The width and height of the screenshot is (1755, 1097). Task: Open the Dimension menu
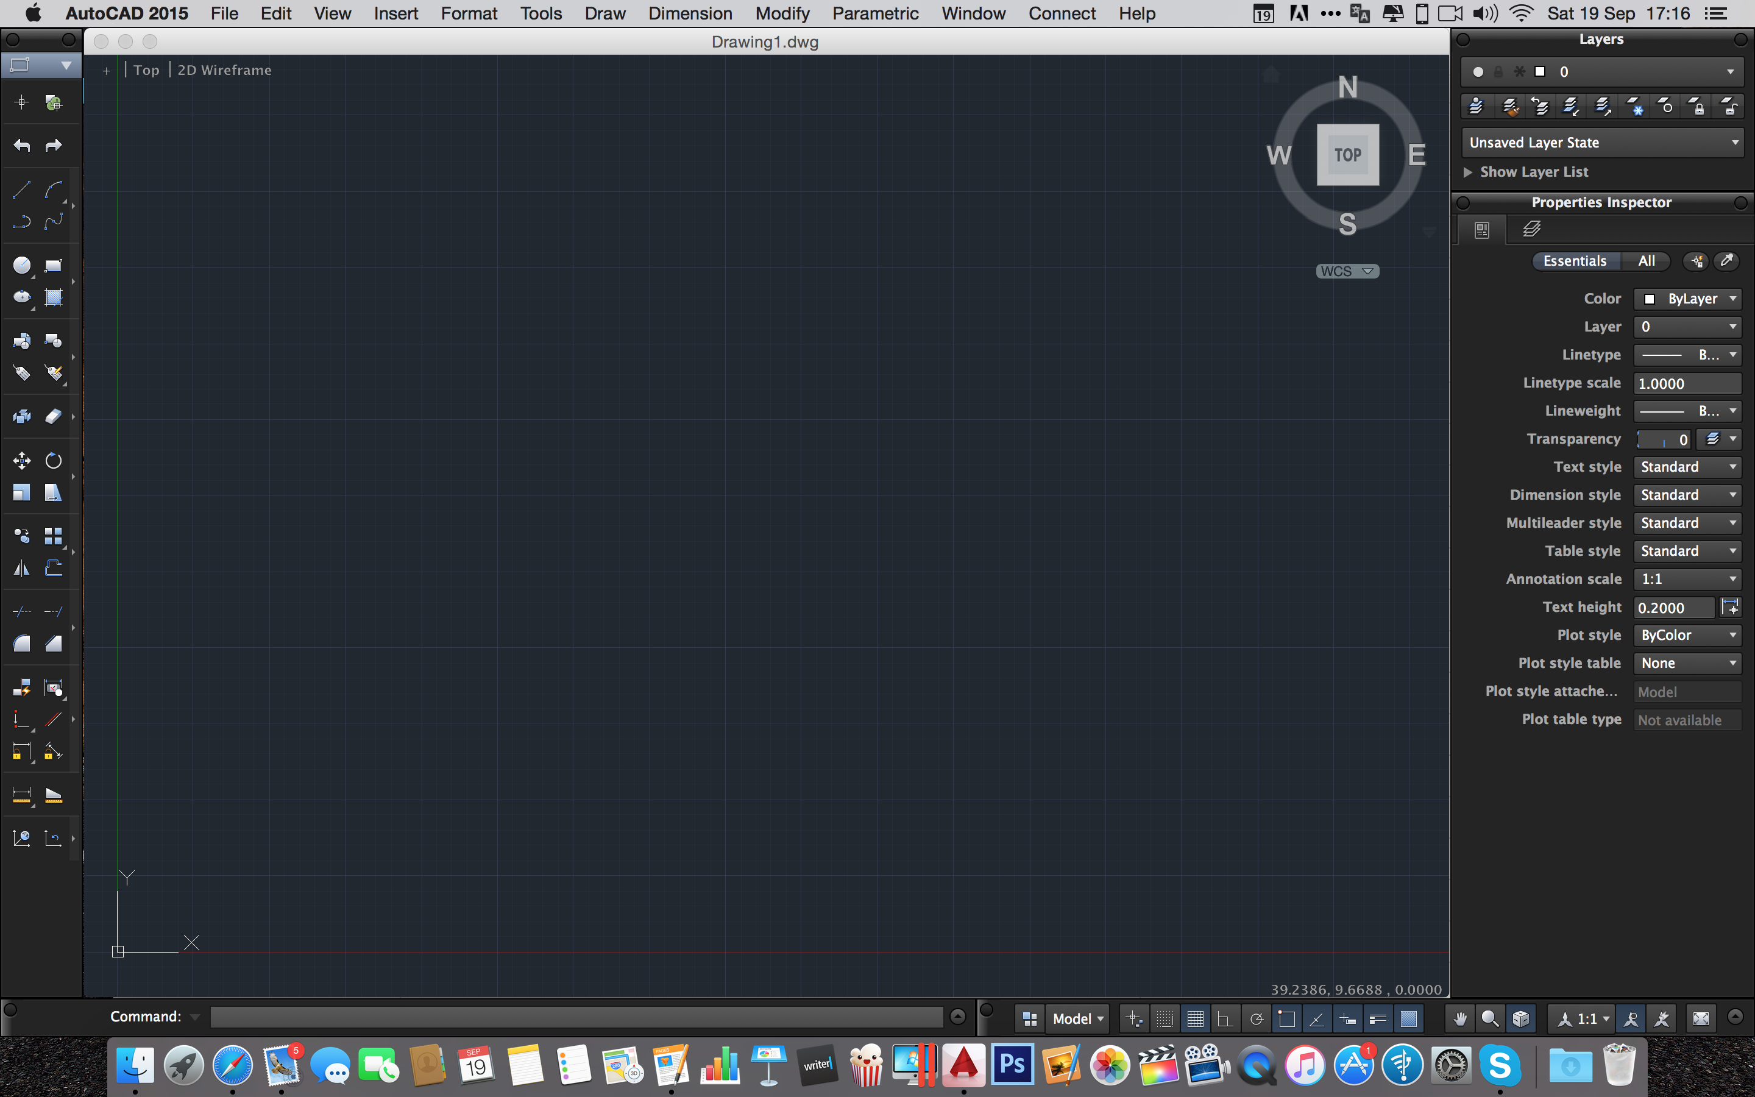pyautogui.click(x=690, y=13)
